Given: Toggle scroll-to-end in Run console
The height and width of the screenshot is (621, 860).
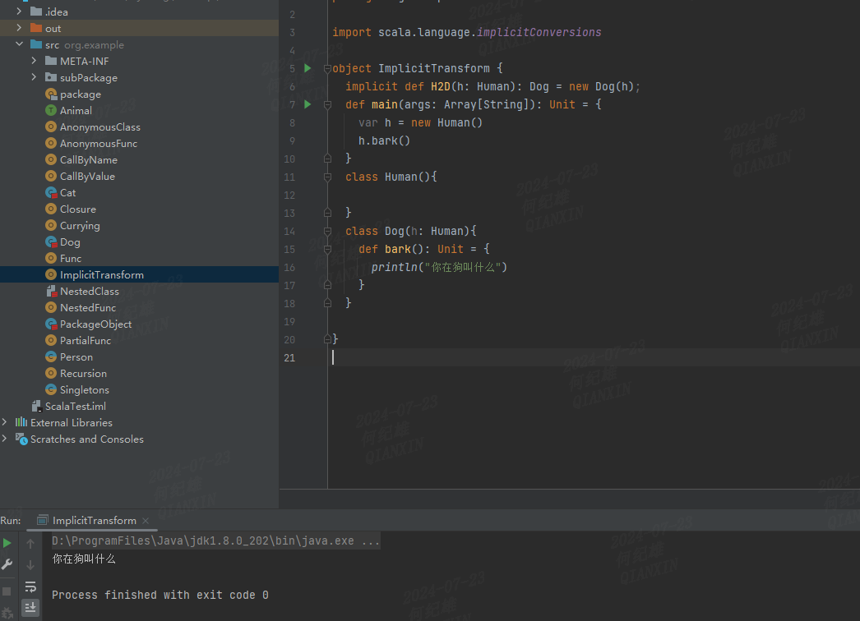Looking at the screenshot, I should (30, 607).
